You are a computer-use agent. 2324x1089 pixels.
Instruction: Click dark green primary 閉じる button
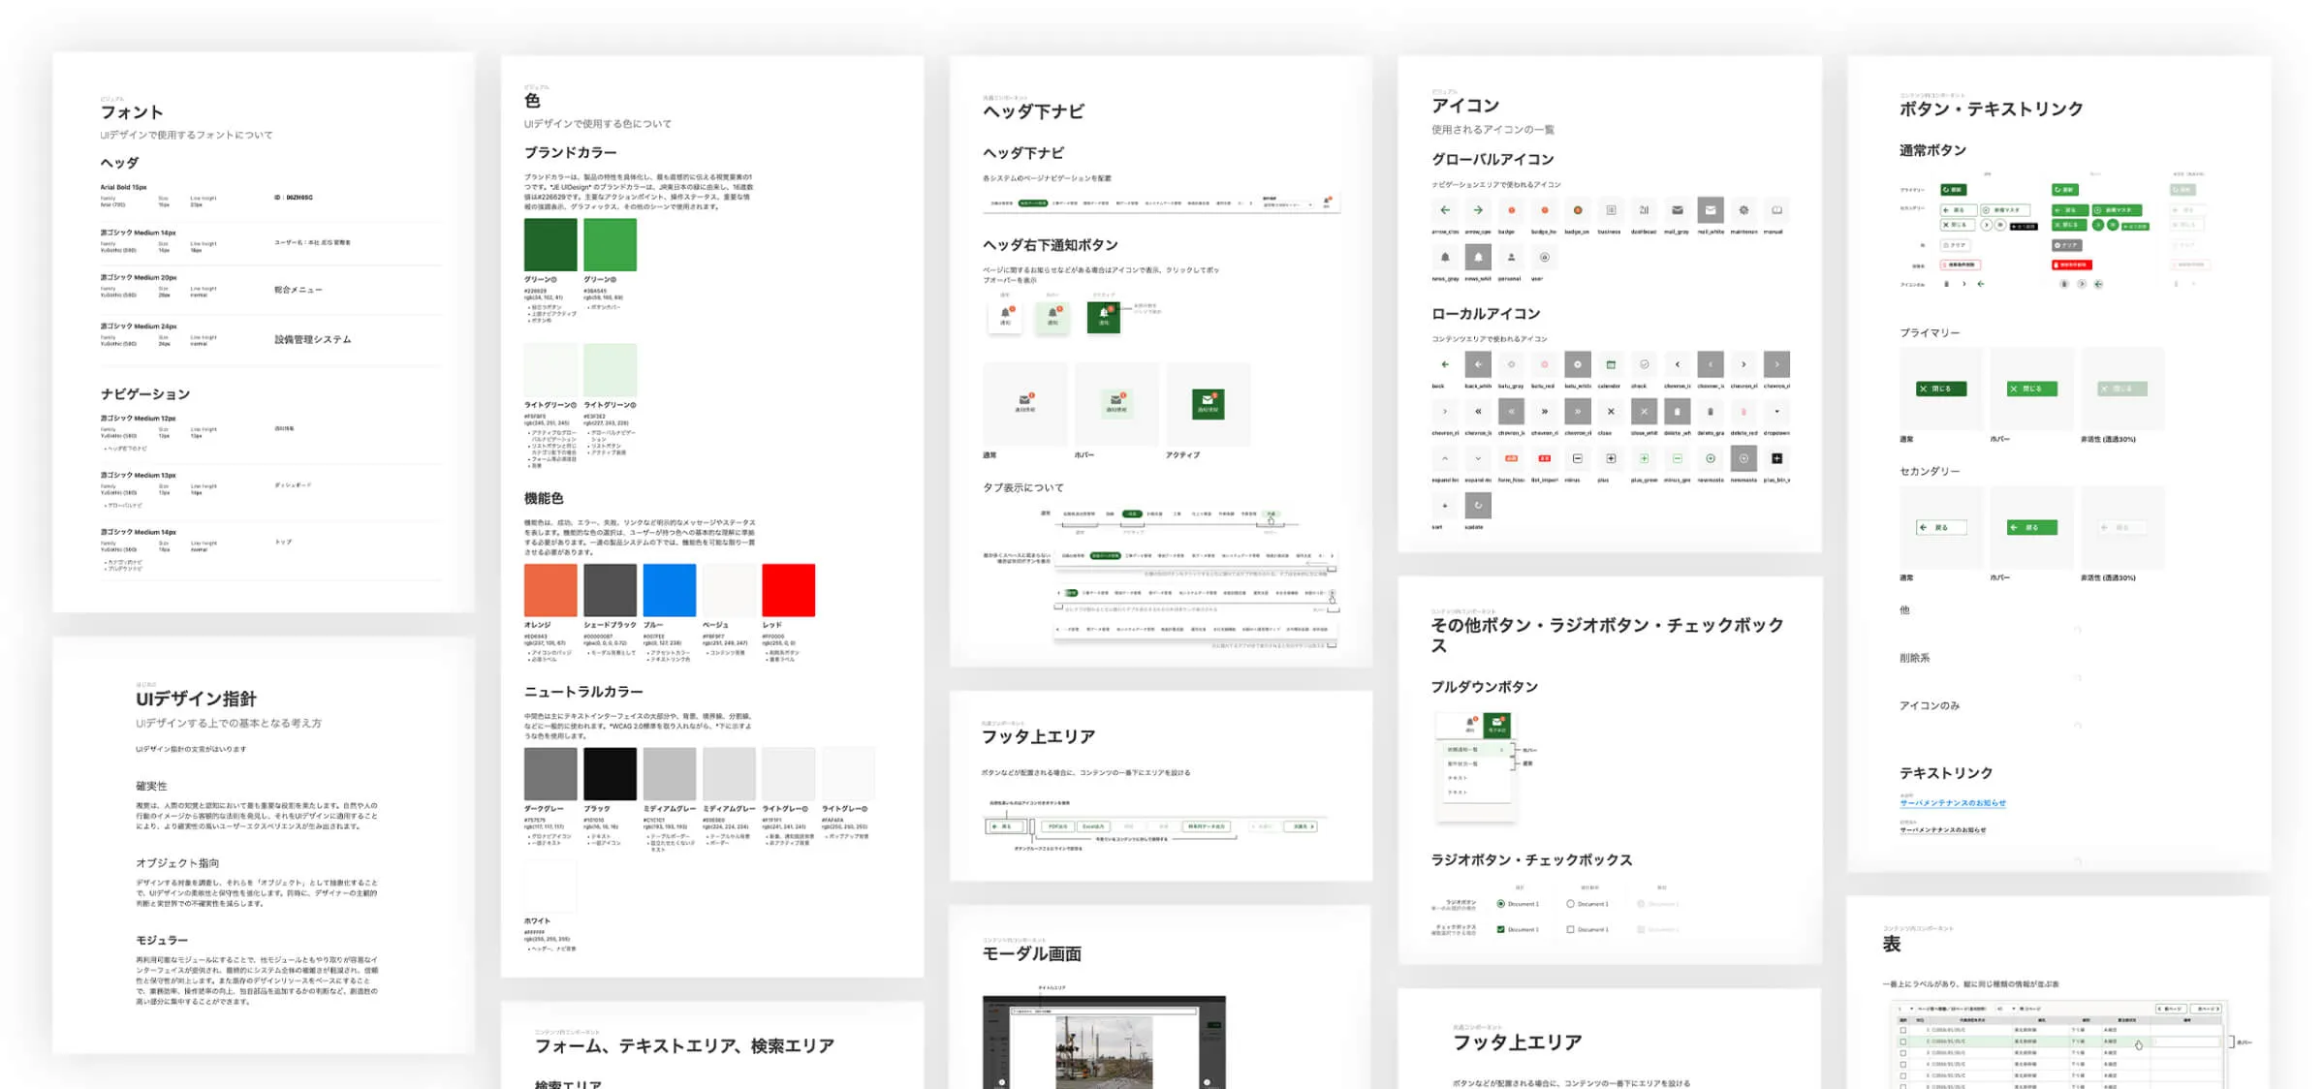pyautogui.click(x=1941, y=389)
